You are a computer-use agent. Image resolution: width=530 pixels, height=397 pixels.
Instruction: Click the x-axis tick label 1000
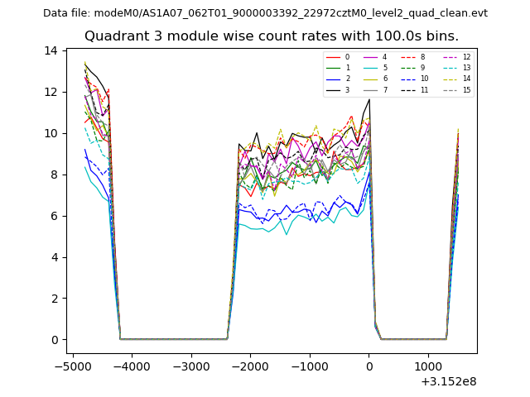[428, 366]
